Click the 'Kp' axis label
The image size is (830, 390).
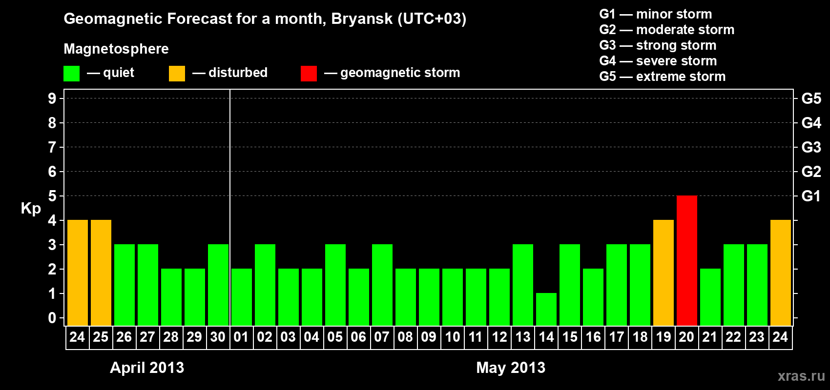pyautogui.click(x=31, y=209)
